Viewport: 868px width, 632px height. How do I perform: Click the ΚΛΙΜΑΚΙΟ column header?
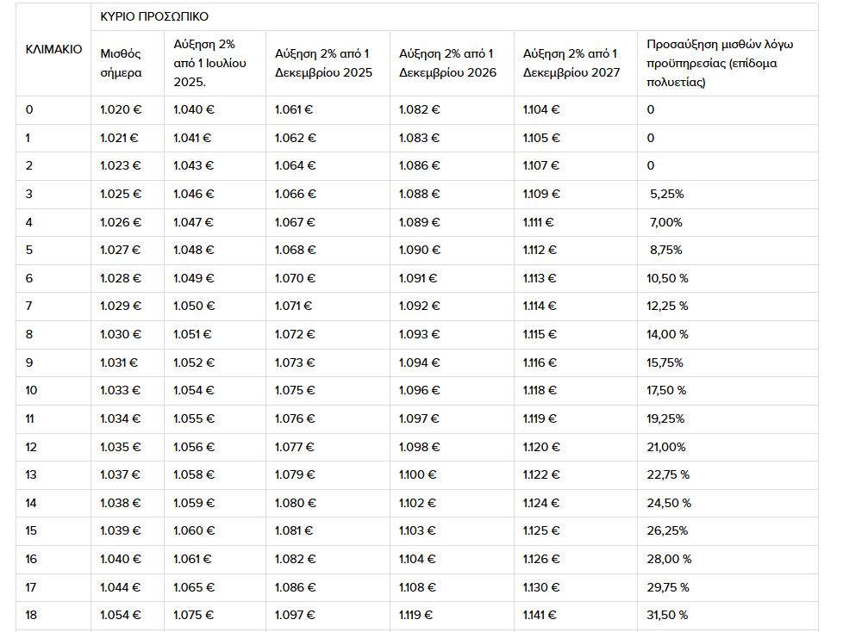tap(53, 49)
